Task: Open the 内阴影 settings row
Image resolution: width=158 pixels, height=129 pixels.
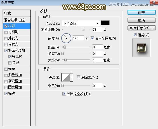Action: 17,32
